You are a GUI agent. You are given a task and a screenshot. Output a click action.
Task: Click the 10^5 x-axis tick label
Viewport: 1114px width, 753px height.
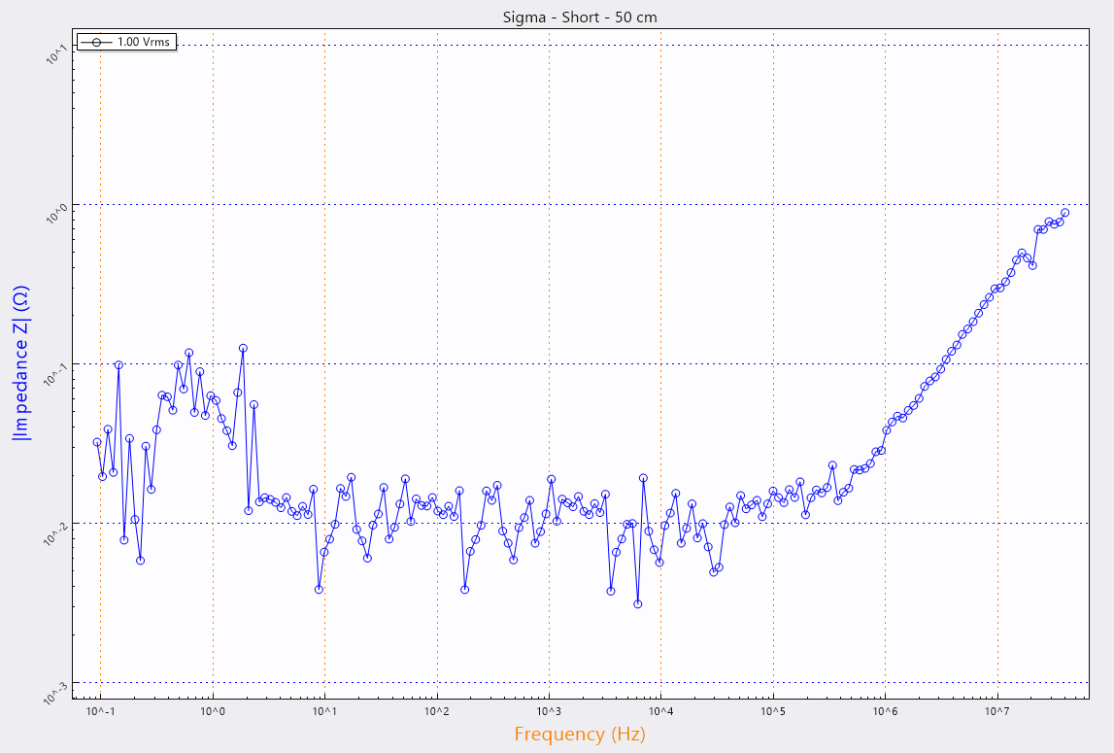point(773,711)
